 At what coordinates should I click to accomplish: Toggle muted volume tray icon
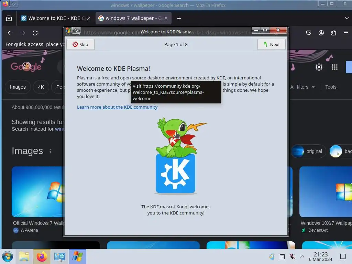click(292, 256)
